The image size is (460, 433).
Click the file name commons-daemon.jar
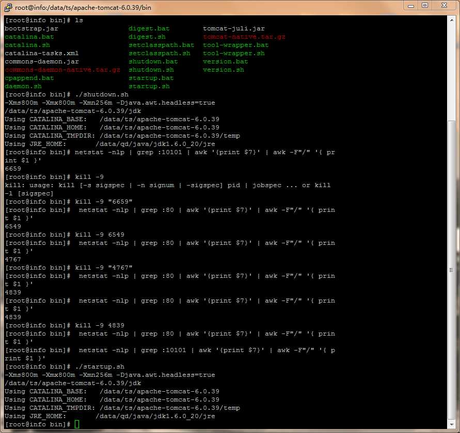[42, 61]
